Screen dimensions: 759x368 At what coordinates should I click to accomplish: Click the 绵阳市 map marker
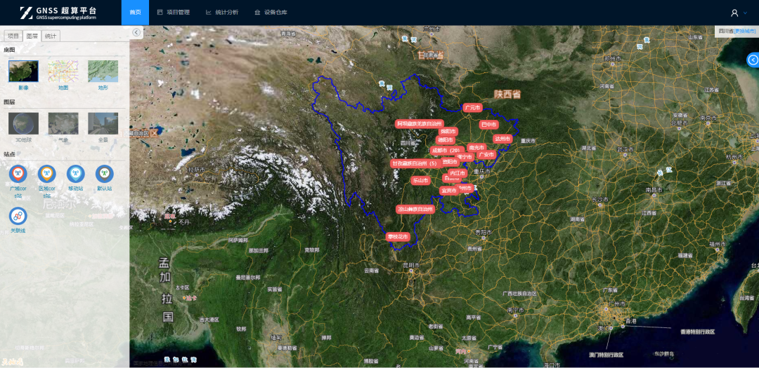click(x=448, y=131)
